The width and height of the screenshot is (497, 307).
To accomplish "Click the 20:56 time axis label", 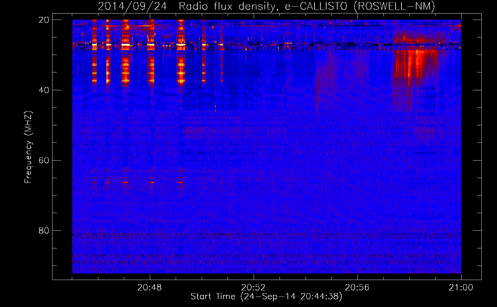I will (x=357, y=288).
